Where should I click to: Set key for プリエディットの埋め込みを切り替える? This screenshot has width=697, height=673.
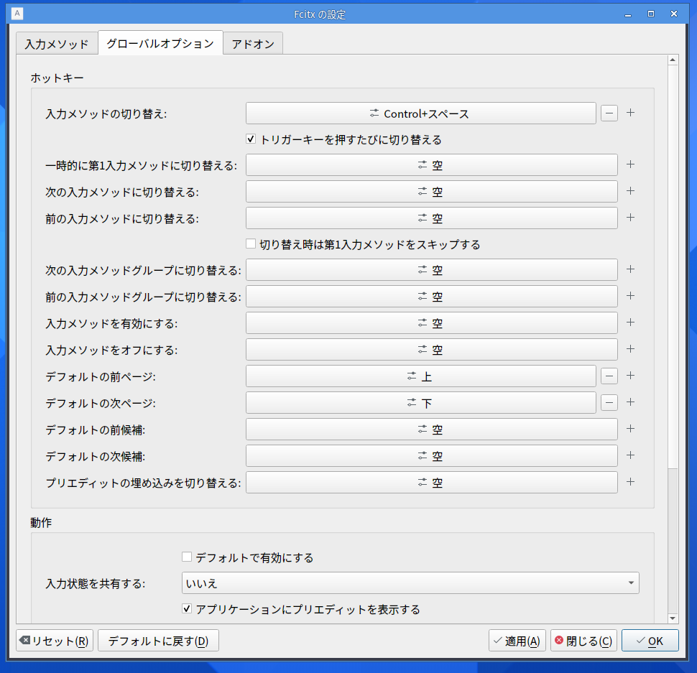(431, 483)
